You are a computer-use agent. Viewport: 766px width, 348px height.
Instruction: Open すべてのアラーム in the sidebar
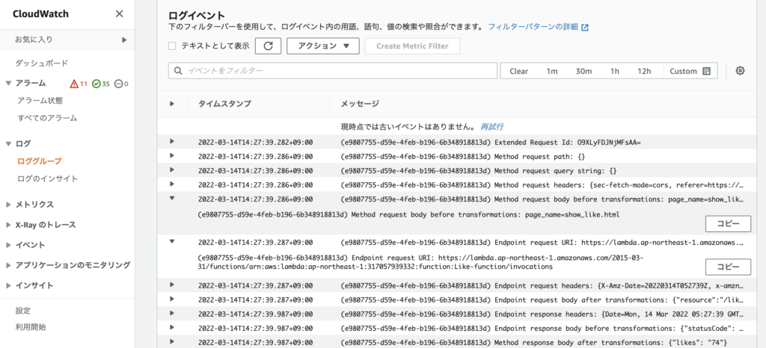pyautogui.click(x=47, y=118)
